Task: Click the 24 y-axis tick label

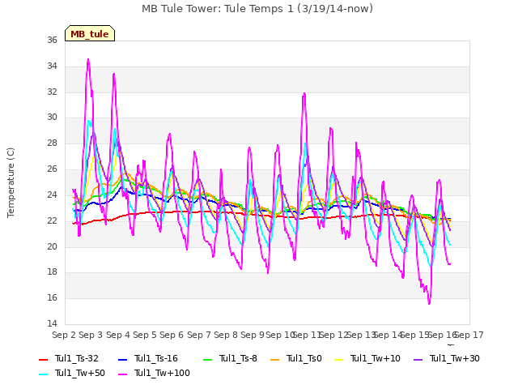Action: (x=52, y=194)
